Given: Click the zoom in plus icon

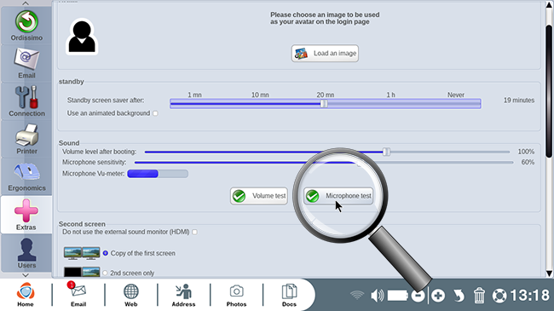Looking at the screenshot, I should [x=438, y=296].
